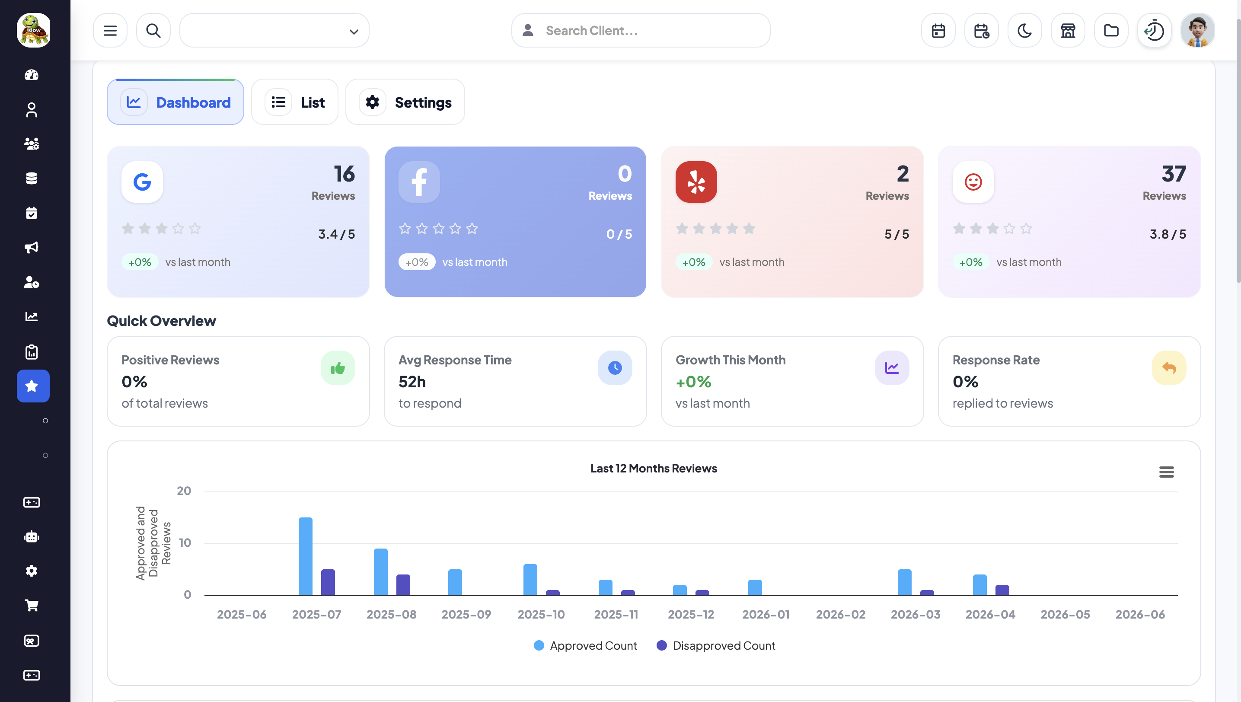Open the user clock sidebar icon

click(32, 282)
